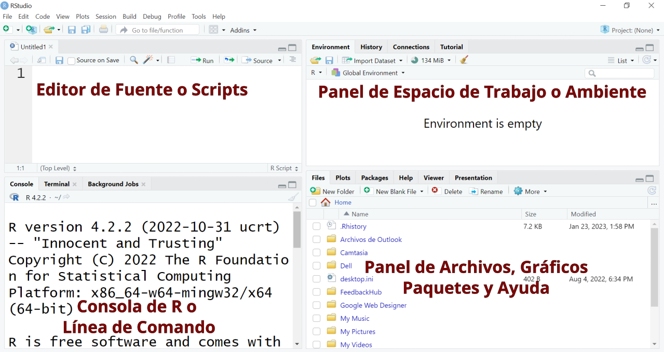Open the FeedbackHub folder link
The image size is (664, 352).
click(x=360, y=292)
